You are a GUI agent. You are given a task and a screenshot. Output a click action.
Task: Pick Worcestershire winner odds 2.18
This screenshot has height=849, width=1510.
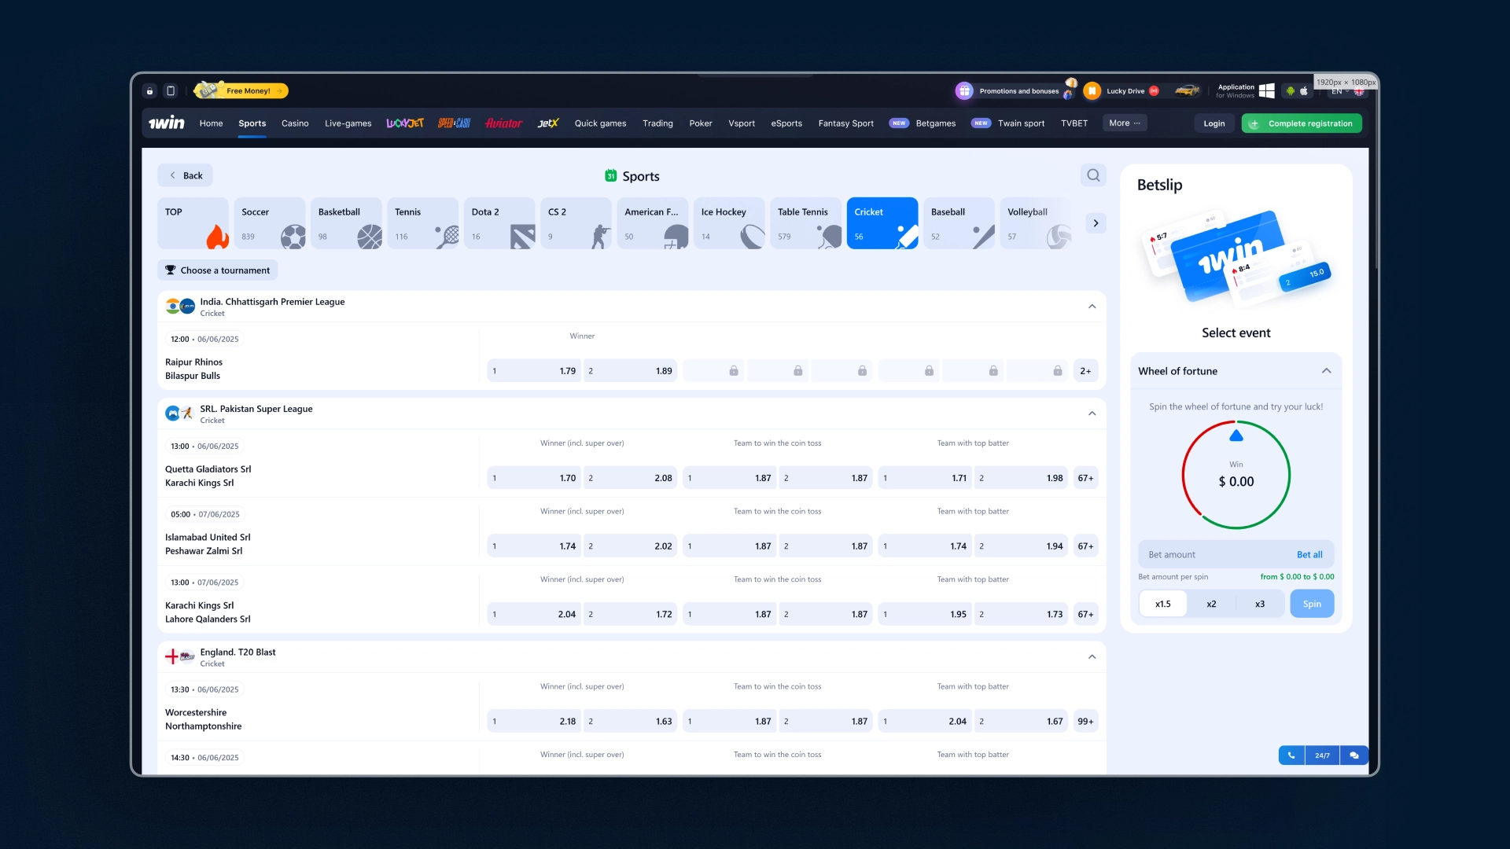click(534, 722)
